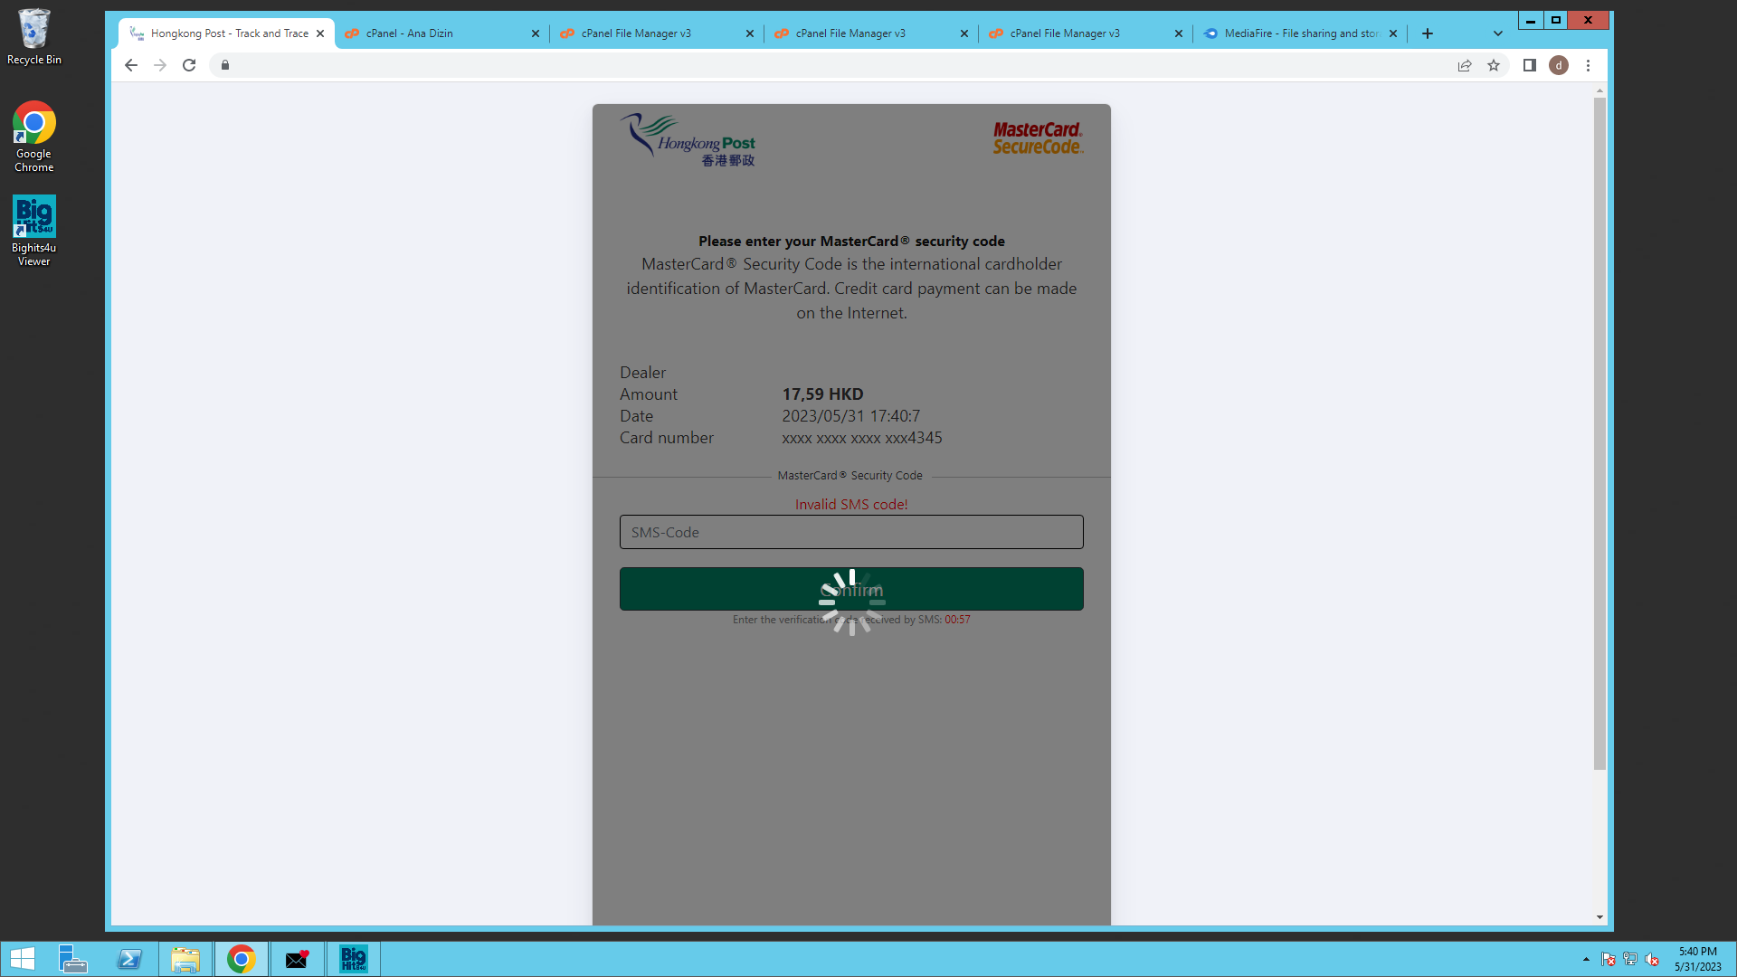Open File Explorer from the taskbar
Viewport: 1737px width, 977px height.
click(x=185, y=959)
